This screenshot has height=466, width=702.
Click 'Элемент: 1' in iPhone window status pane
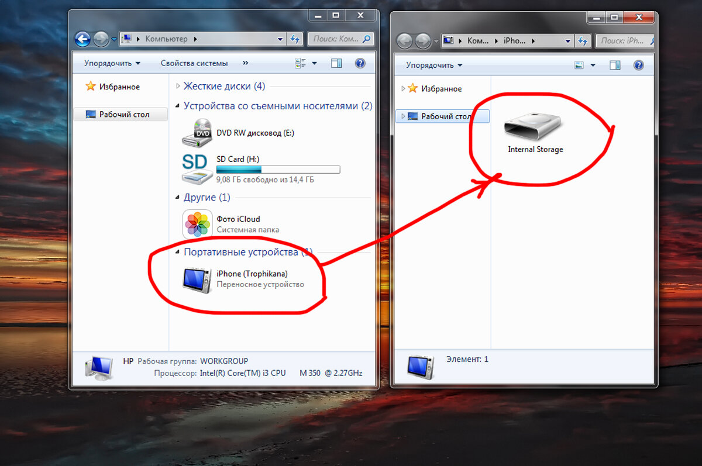(x=467, y=359)
